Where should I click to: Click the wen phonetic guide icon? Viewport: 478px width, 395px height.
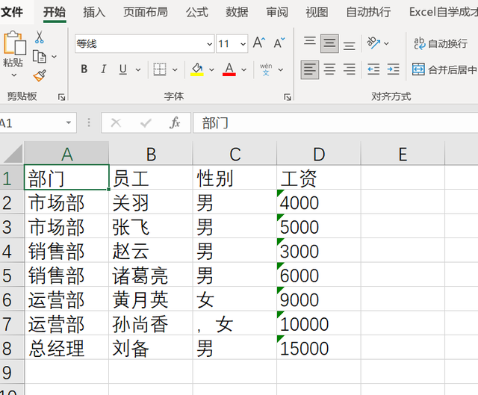(x=266, y=69)
